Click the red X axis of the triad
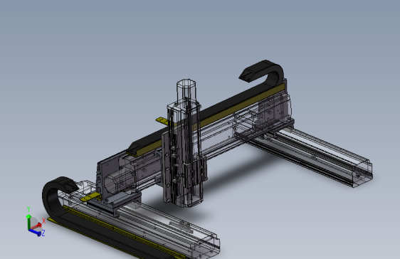 tap(37, 226)
